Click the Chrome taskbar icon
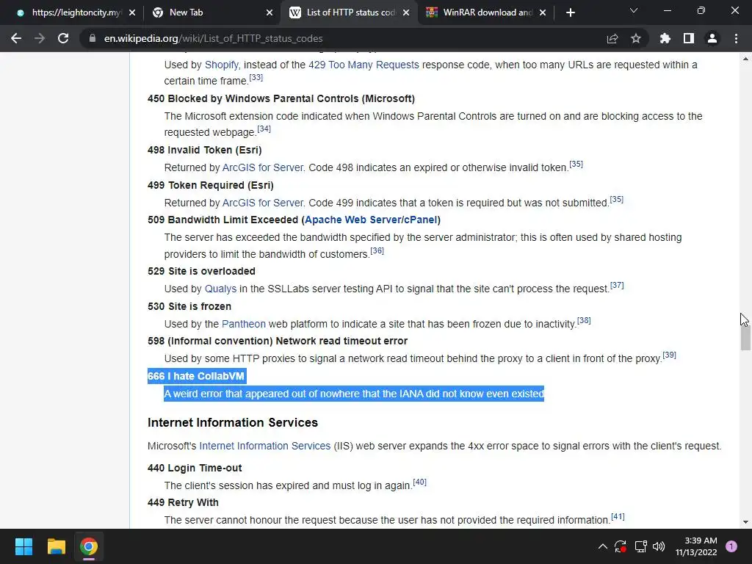Image resolution: width=752 pixels, height=564 pixels. (x=89, y=546)
